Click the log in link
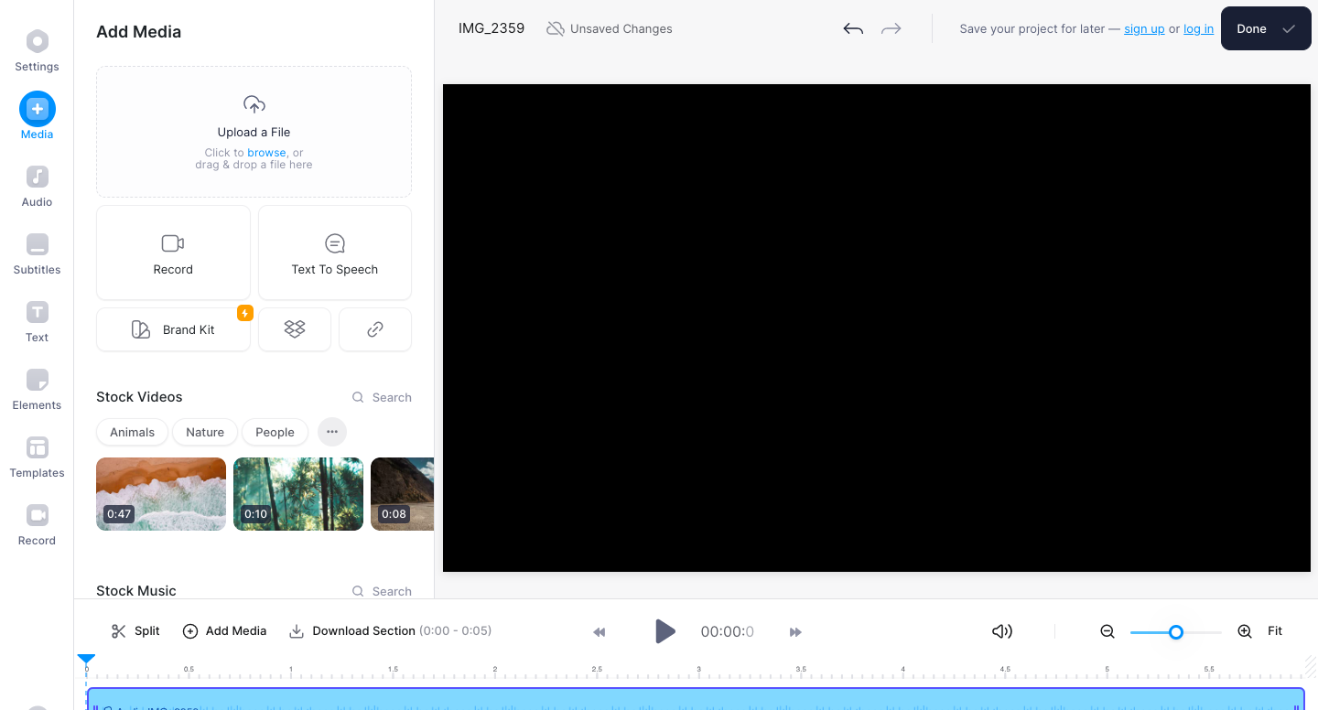Screen dimensions: 1318x710 point(1198,29)
